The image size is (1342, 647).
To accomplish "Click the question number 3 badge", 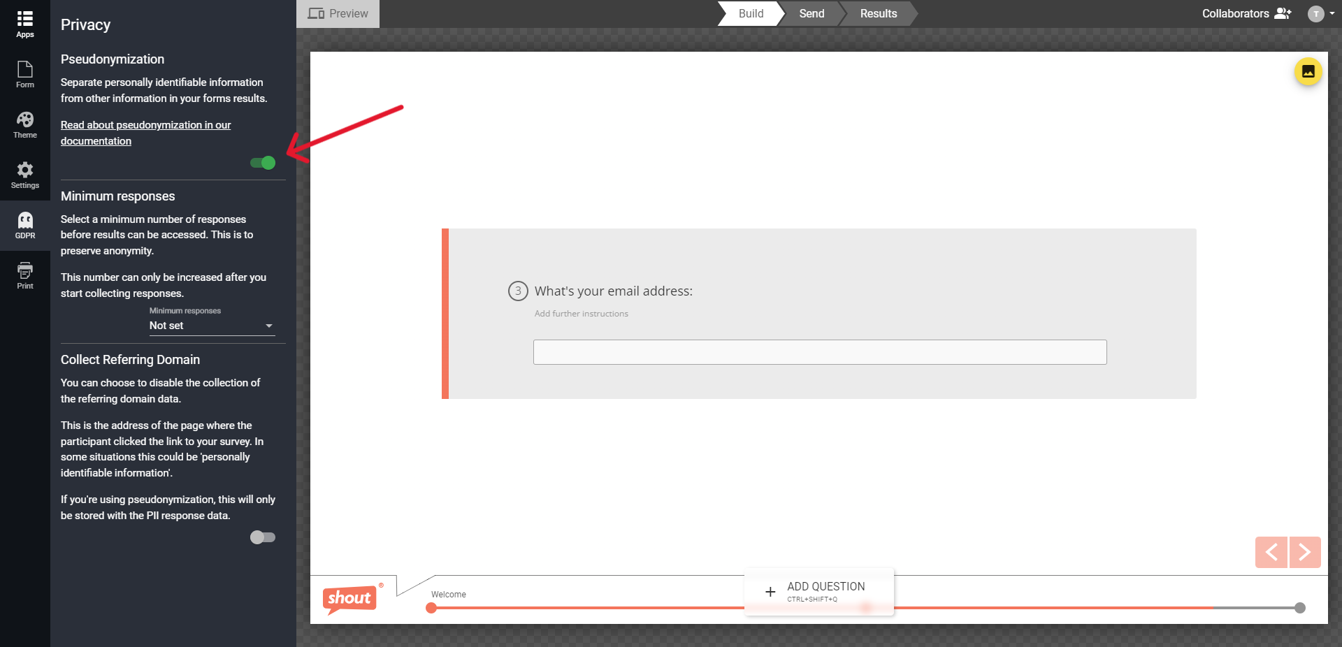I will (518, 291).
